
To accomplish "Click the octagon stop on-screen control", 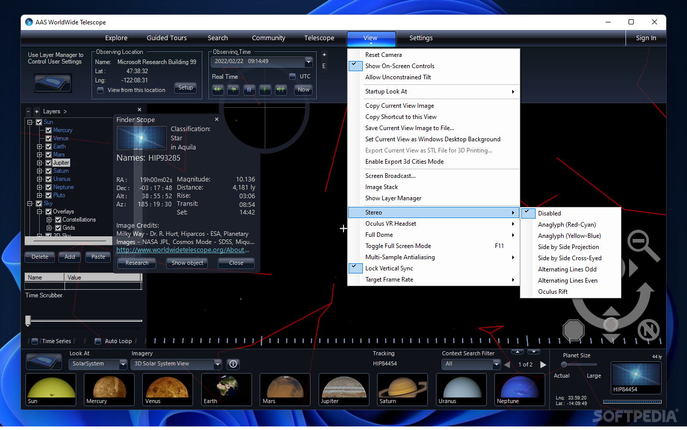I will (x=574, y=330).
